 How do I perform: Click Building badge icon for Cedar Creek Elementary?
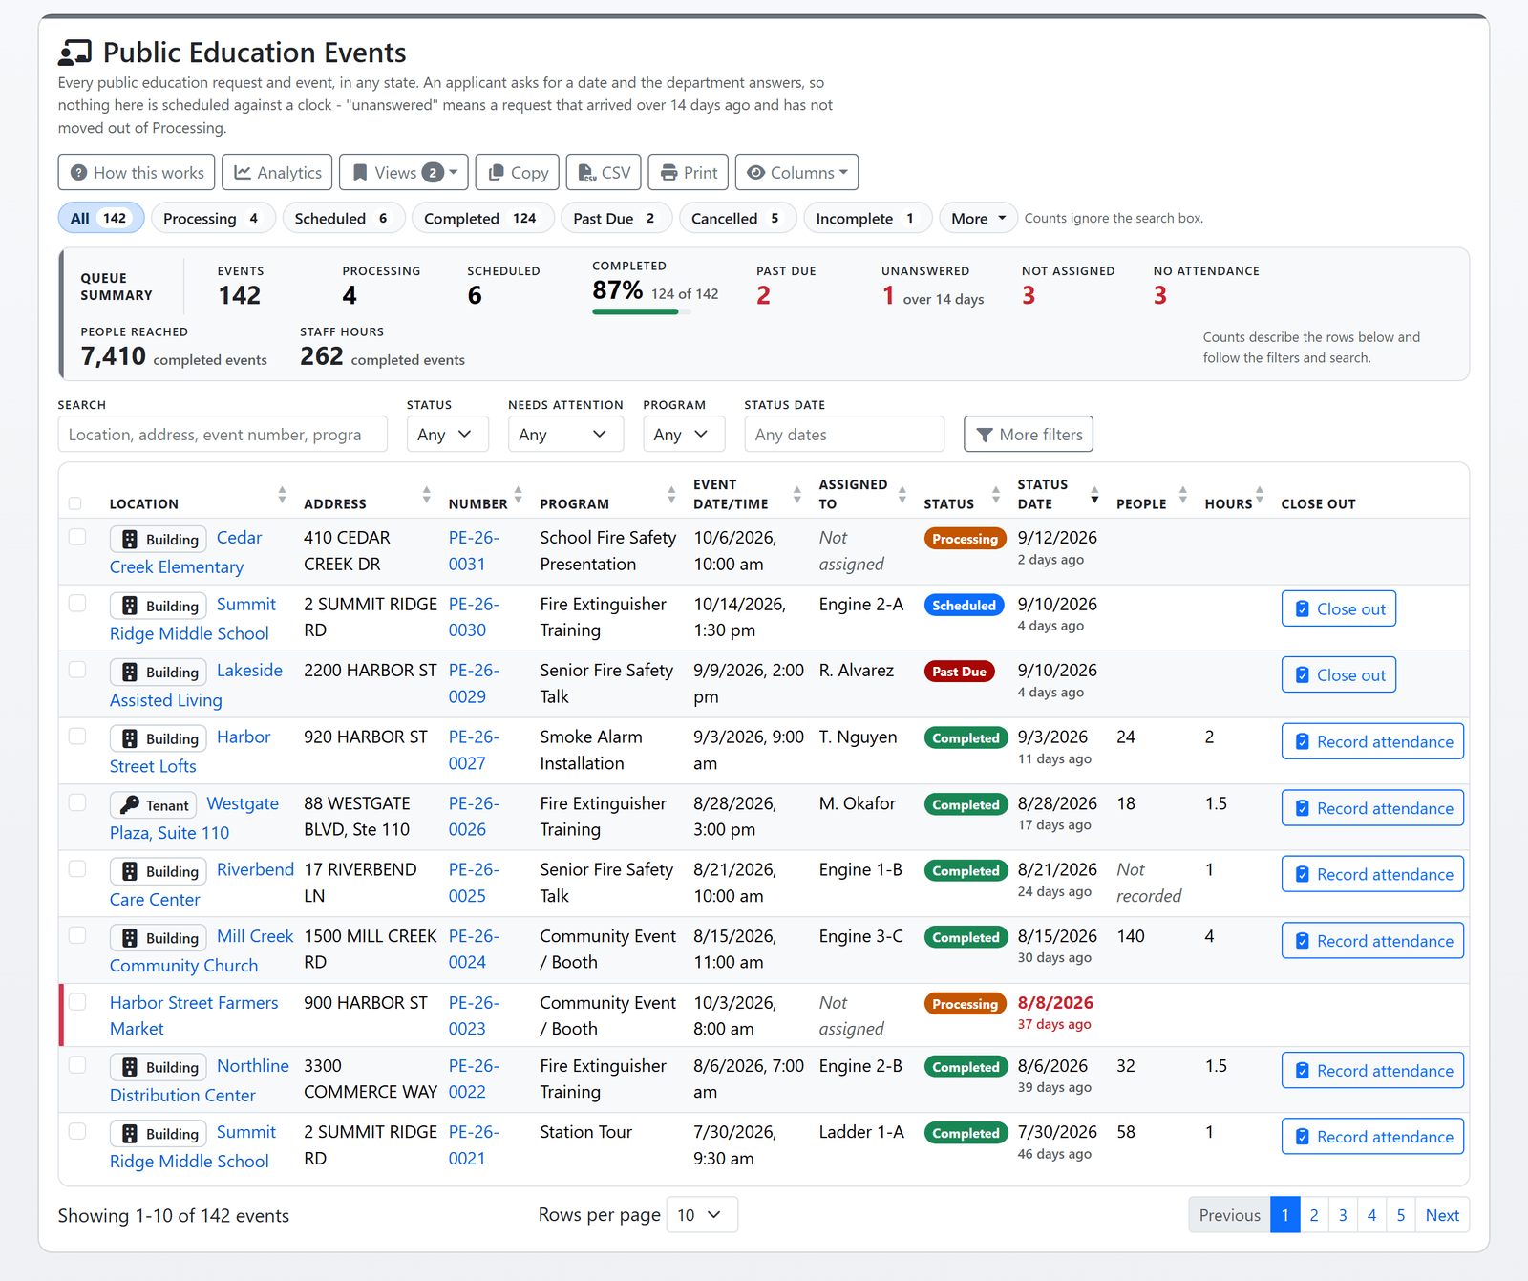coord(130,540)
